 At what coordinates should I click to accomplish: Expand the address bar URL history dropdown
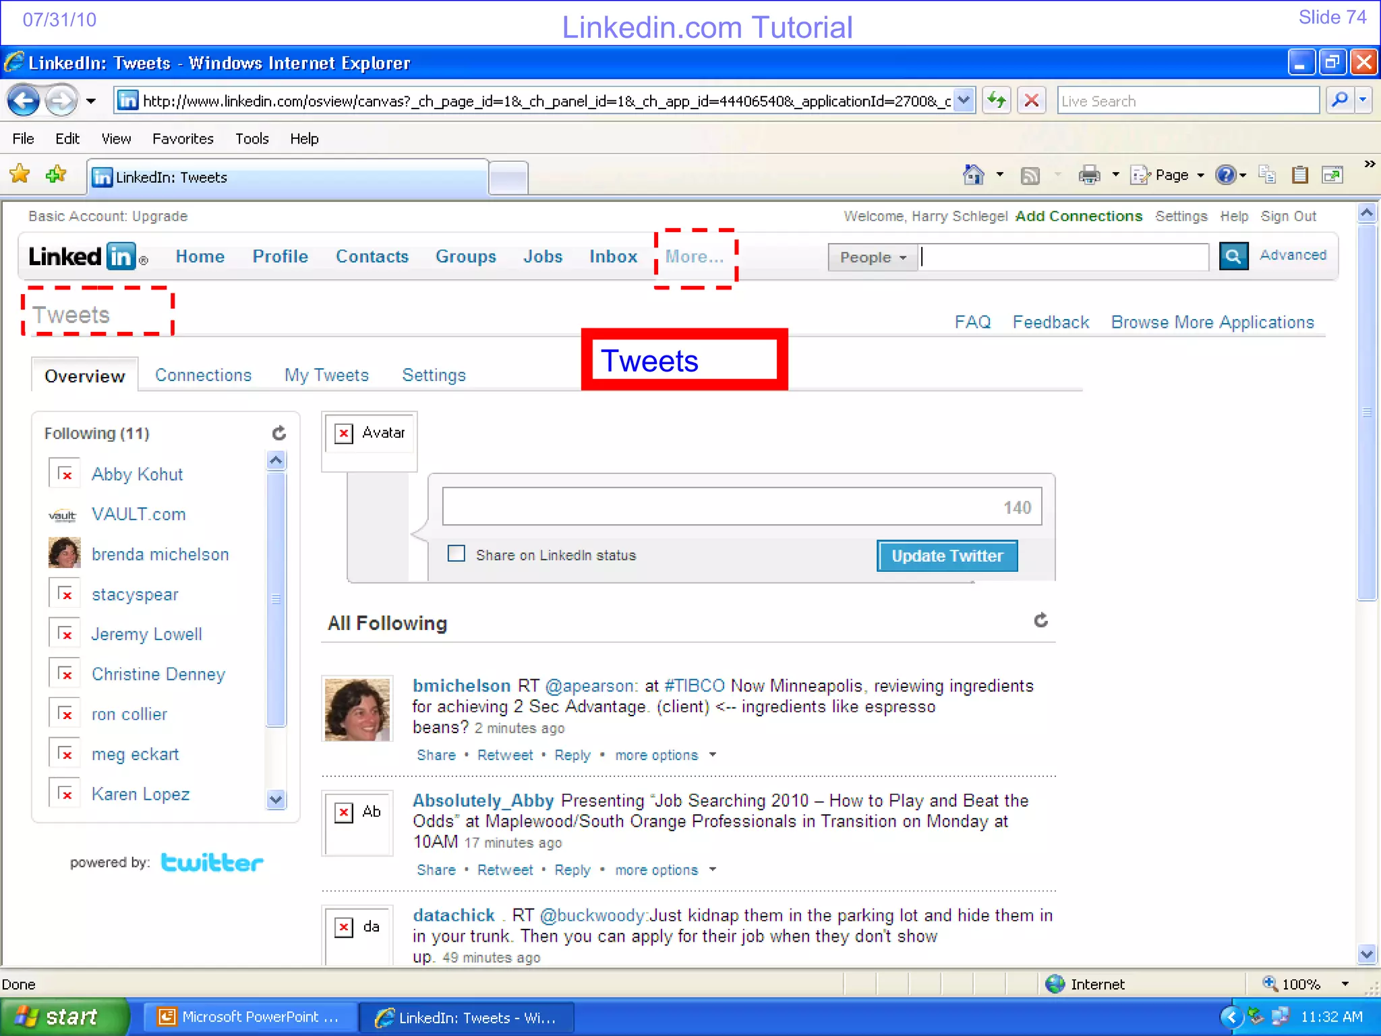coord(964,101)
